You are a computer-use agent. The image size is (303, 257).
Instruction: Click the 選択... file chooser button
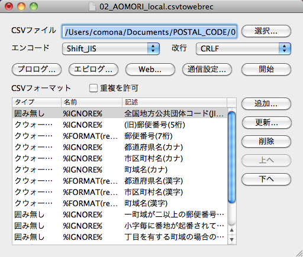[266, 31]
